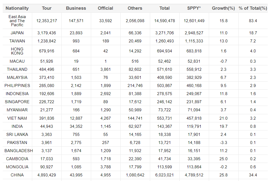
Task: Click the SPPY* column header
Action: point(194,8)
